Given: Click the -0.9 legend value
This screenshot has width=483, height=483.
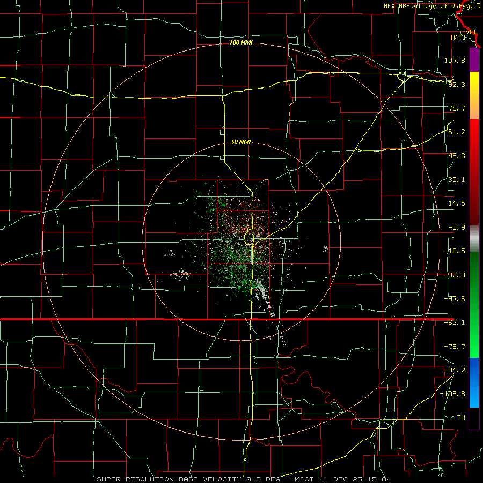Looking at the screenshot, I should (457, 228).
